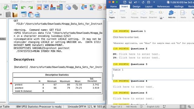Switch to the Home tab in Word
Viewport: 194px width, 109px height.
pos(113,6)
